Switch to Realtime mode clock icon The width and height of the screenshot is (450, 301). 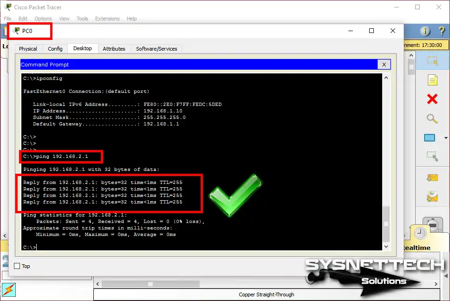[x=420, y=233]
